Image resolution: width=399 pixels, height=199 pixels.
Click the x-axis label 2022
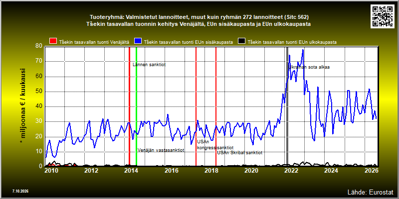[291, 170]
